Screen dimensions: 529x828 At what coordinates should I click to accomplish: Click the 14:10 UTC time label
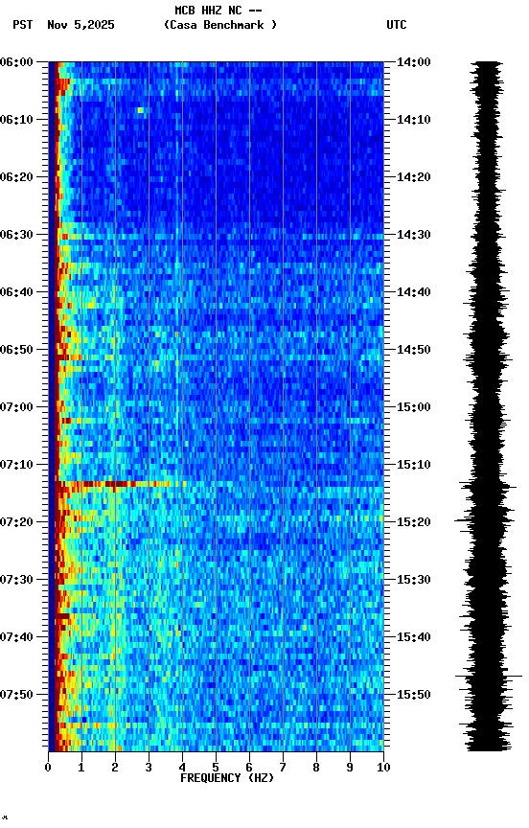pyautogui.click(x=414, y=120)
